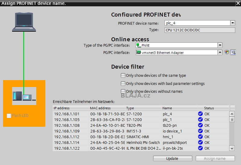Click MAC address 24-EA-40-10-01-8D cell

(108, 125)
